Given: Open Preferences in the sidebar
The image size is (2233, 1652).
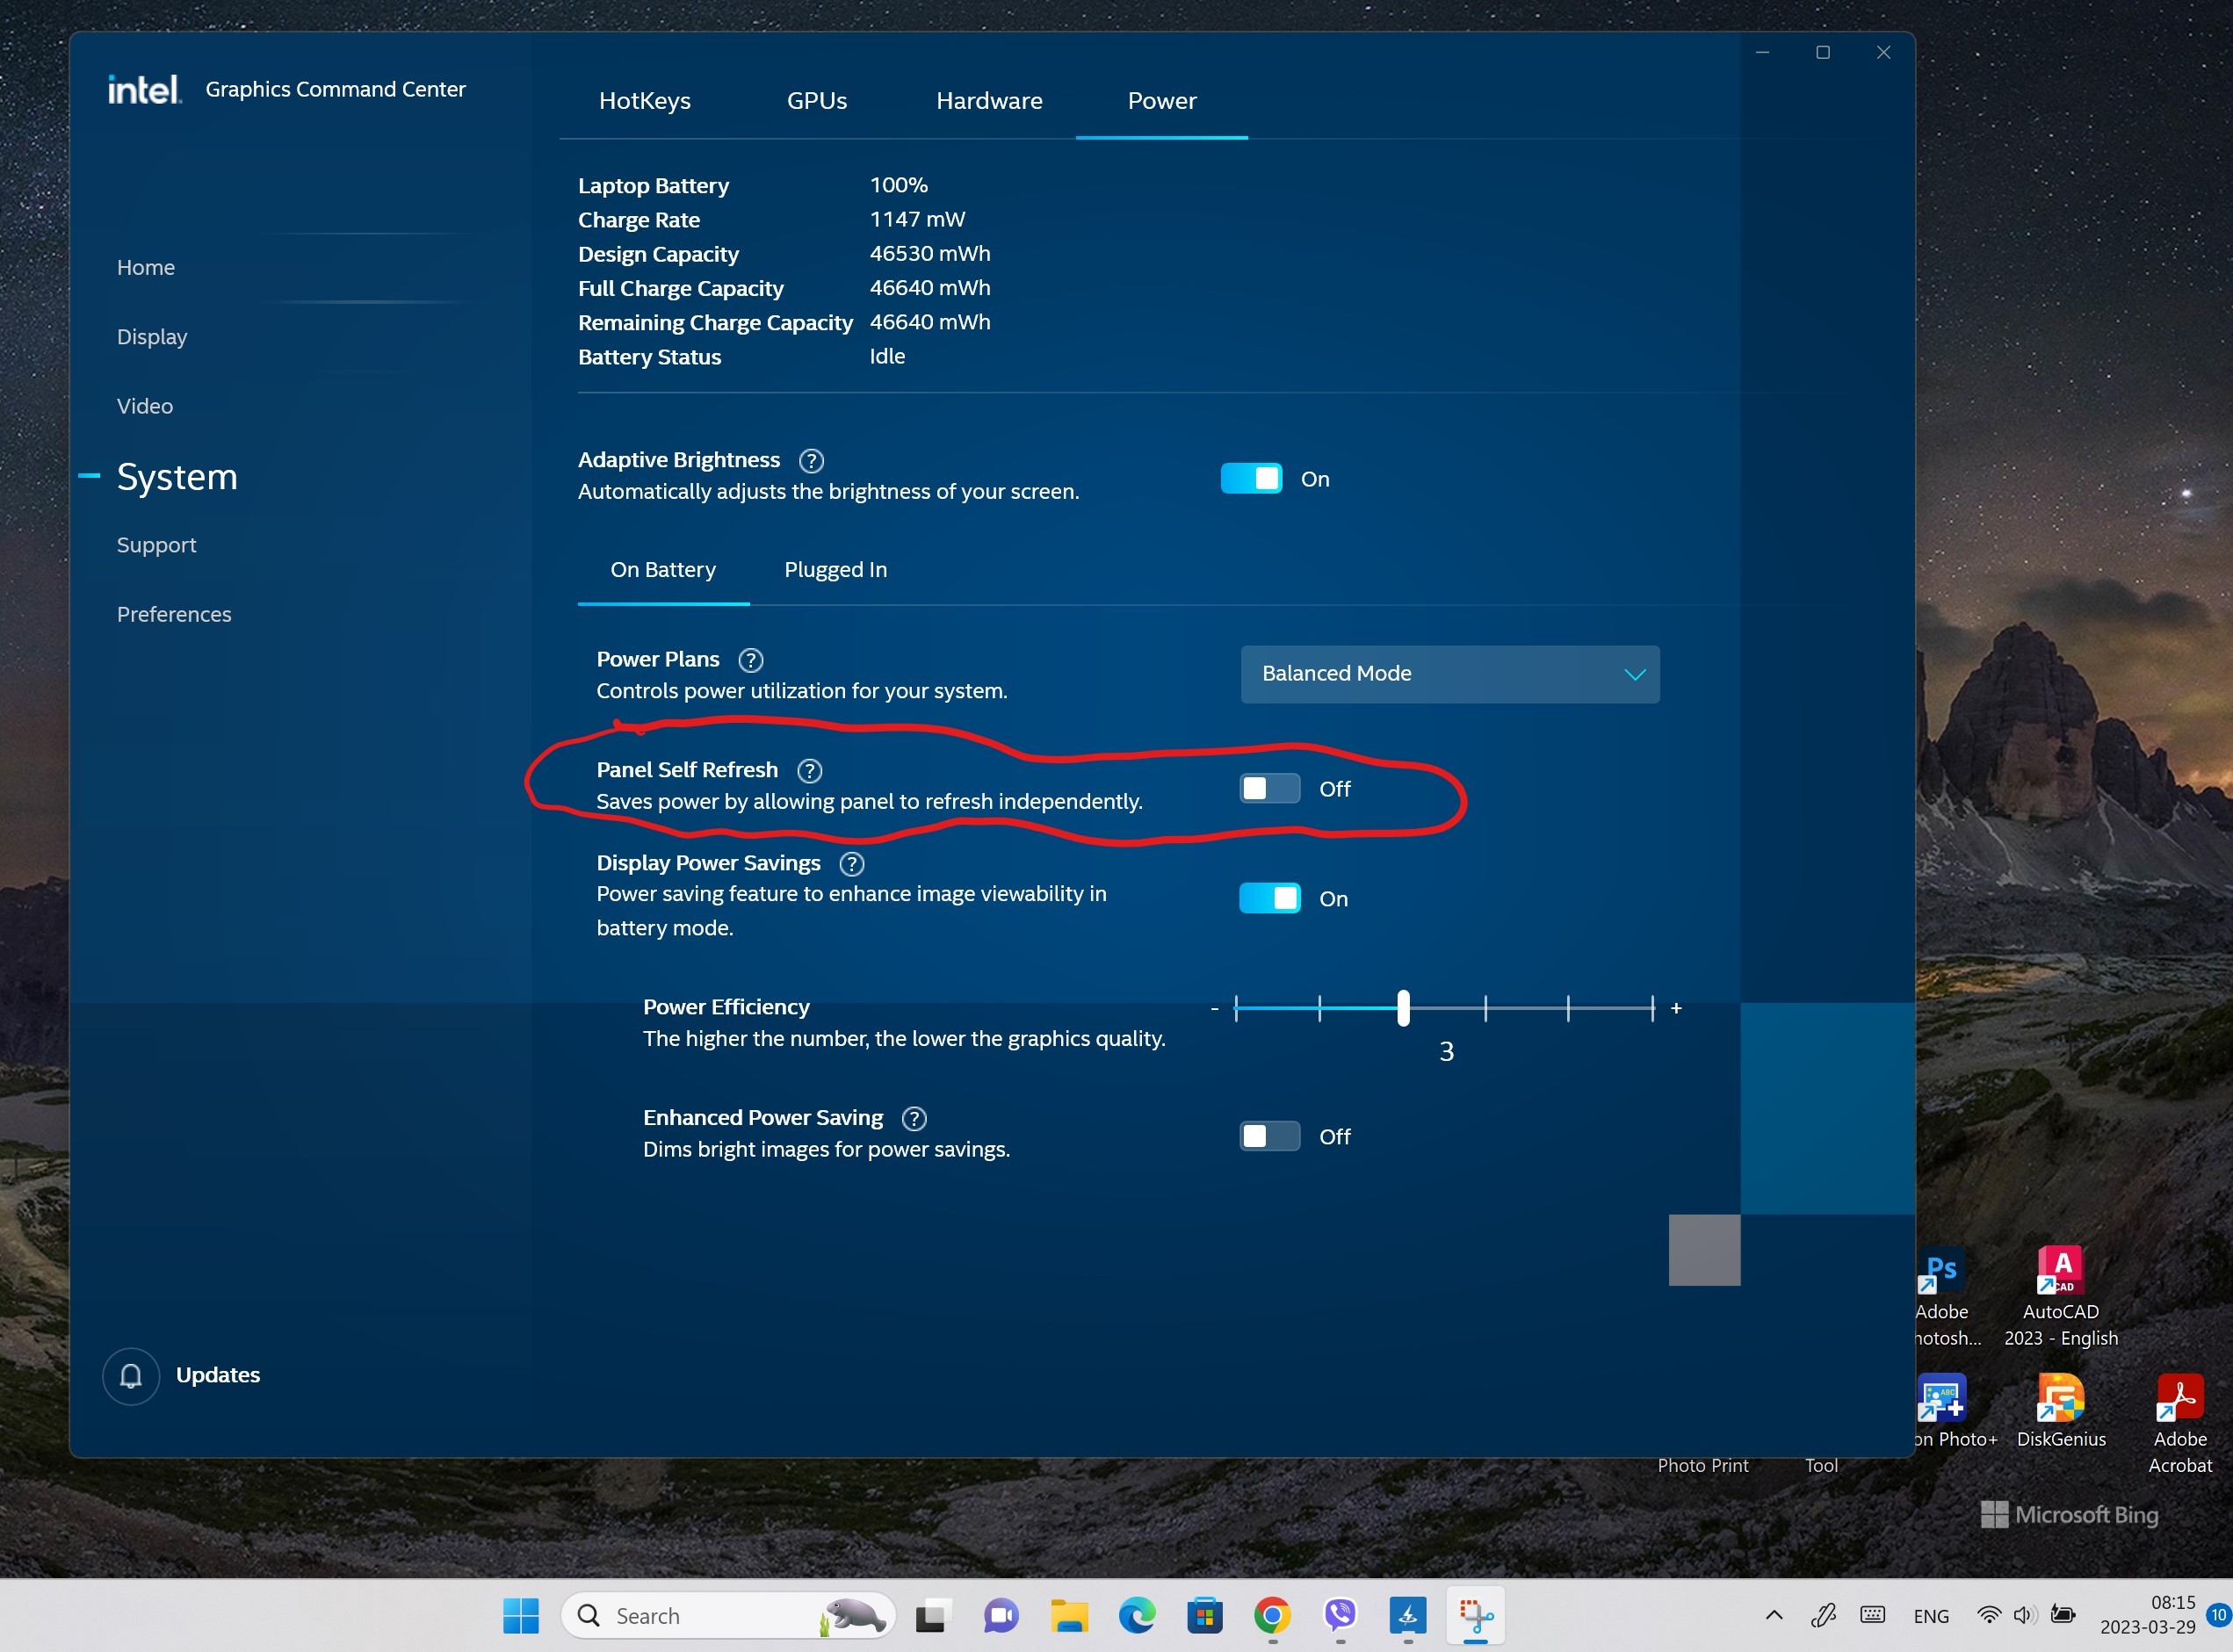Looking at the screenshot, I should coord(174,615).
